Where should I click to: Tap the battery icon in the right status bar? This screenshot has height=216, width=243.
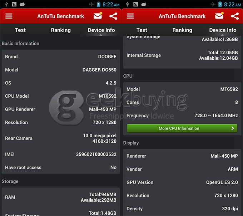coord(220,4)
